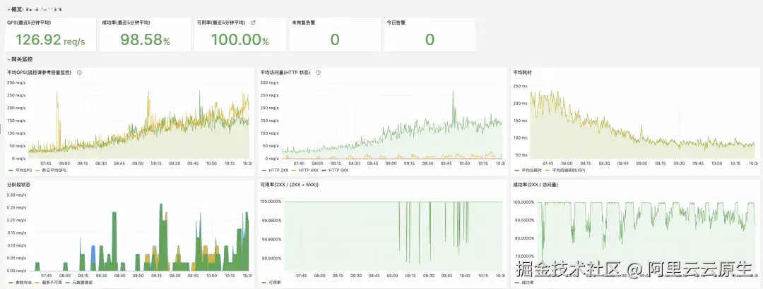Collapse the 网关监控 row chevron

coord(8,59)
